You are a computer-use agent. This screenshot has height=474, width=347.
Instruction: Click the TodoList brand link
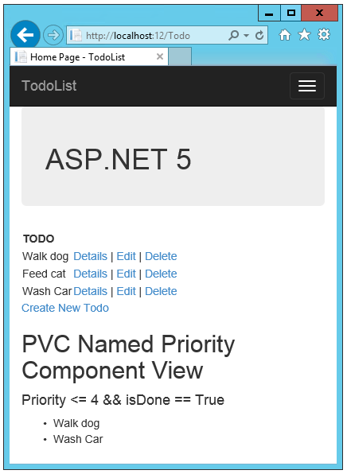[x=49, y=86]
